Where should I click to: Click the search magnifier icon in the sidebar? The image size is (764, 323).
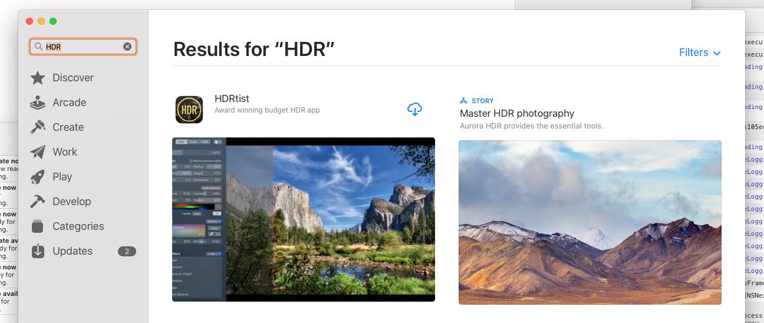pyautogui.click(x=38, y=47)
